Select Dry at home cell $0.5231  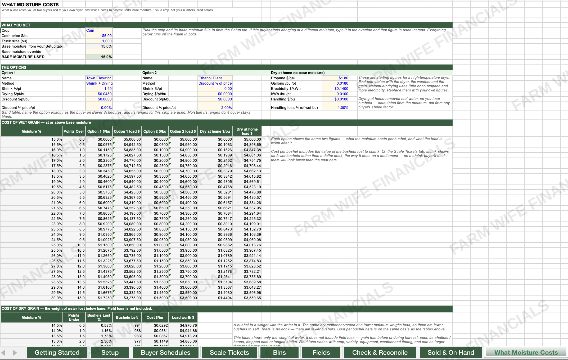click(x=215, y=192)
